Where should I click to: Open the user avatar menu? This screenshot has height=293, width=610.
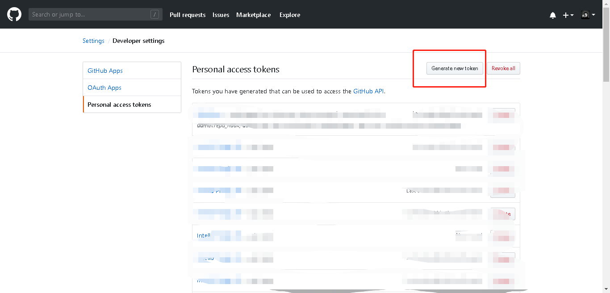pos(588,15)
